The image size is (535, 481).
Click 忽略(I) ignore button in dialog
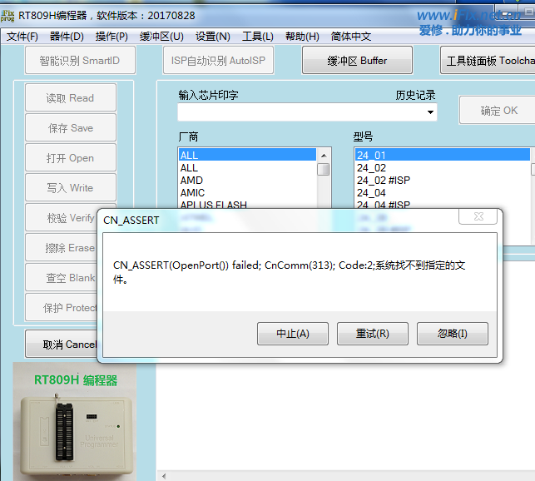tap(453, 334)
